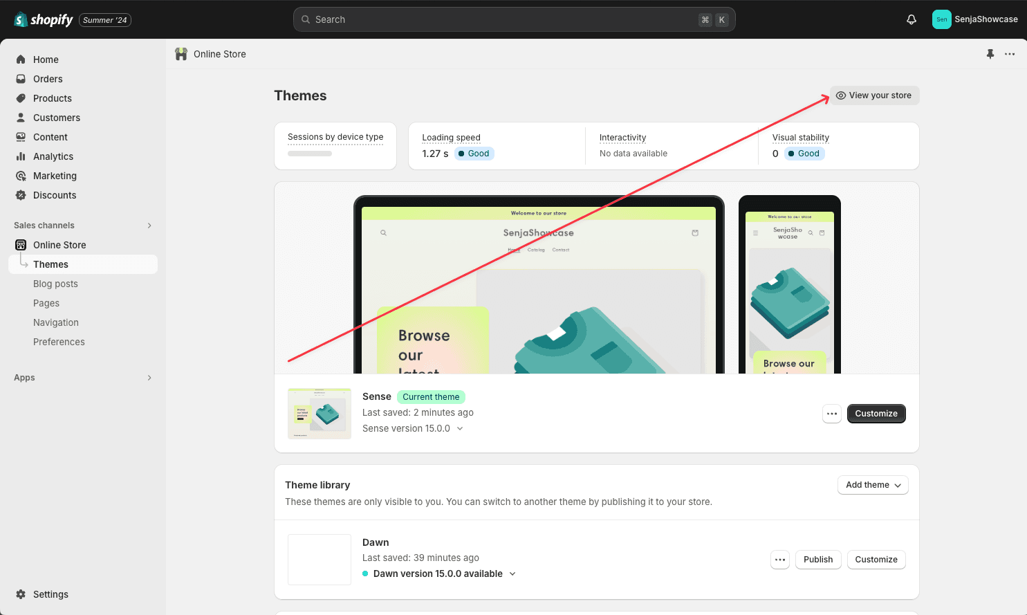This screenshot has height=615, width=1027.
Task: Click Last saved: 39 minutes ago text
Action: pos(420,558)
